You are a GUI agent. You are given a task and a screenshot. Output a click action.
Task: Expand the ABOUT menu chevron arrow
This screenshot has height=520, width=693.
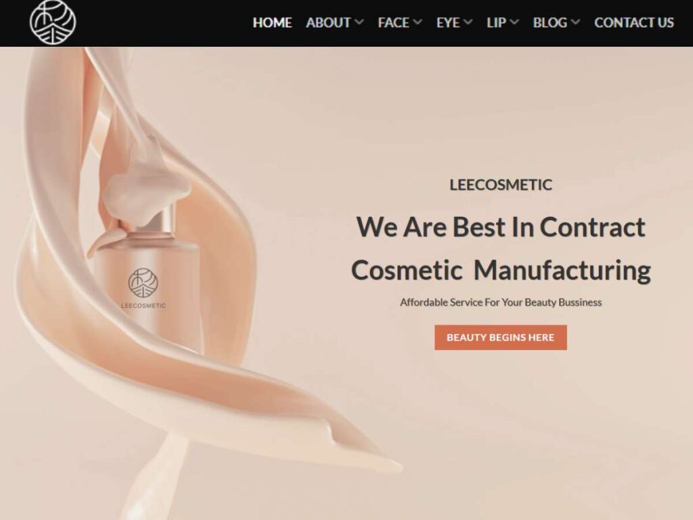coord(359,22)
